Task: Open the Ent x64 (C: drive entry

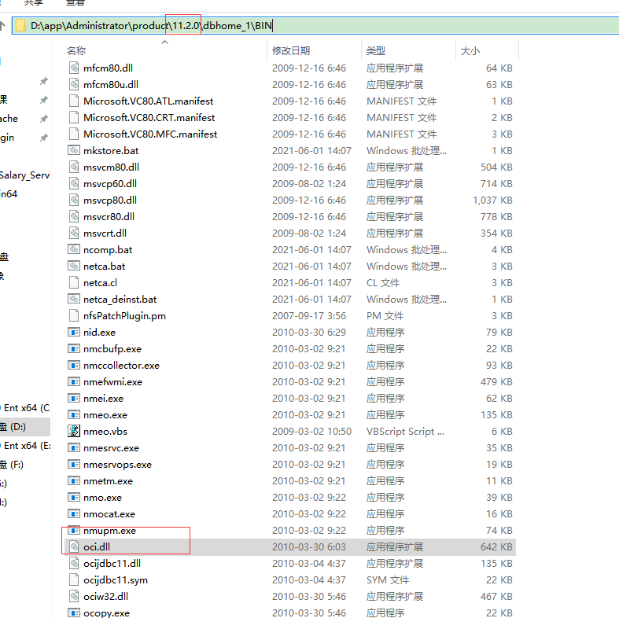Action: point(26,407)
